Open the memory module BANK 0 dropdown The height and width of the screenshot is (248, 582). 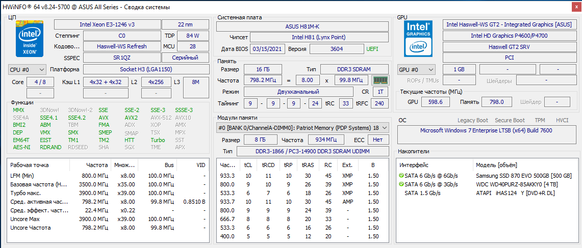pyautogui.click(x=303, y=128)
